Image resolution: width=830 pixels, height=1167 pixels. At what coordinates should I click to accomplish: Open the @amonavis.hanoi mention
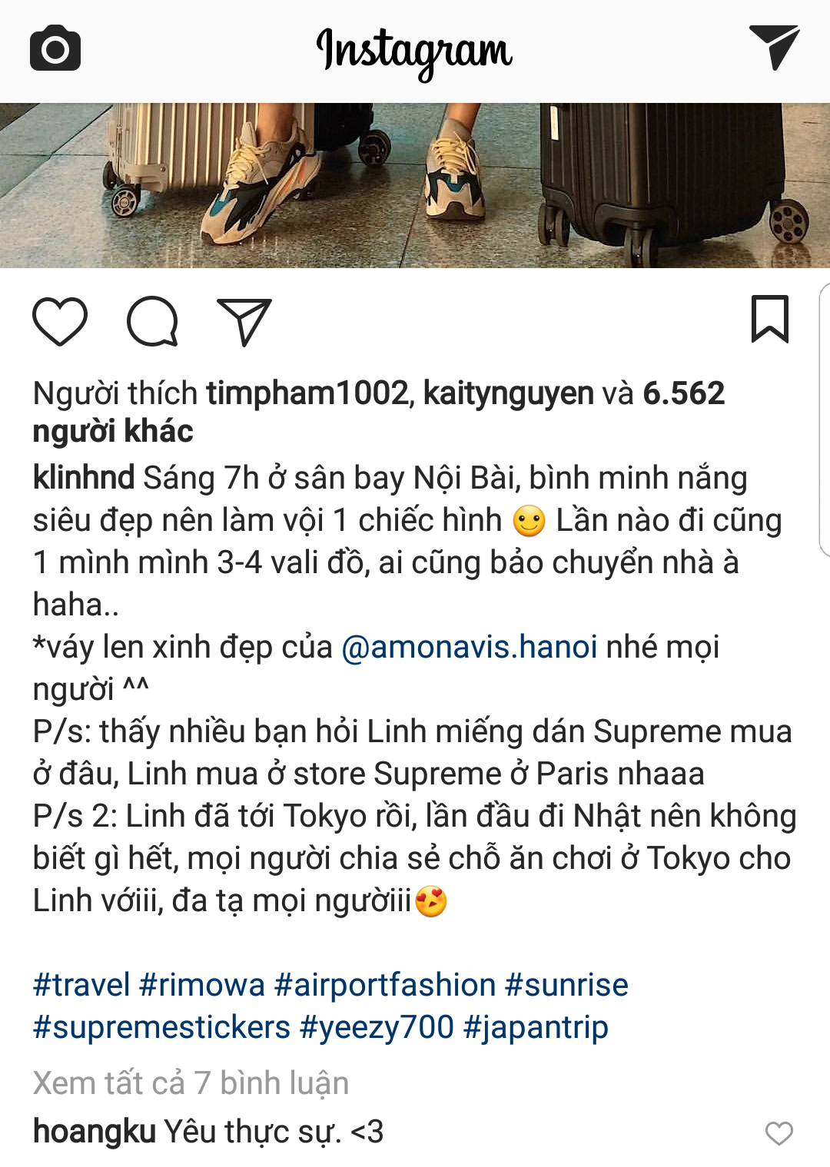[x=470, y=647]
